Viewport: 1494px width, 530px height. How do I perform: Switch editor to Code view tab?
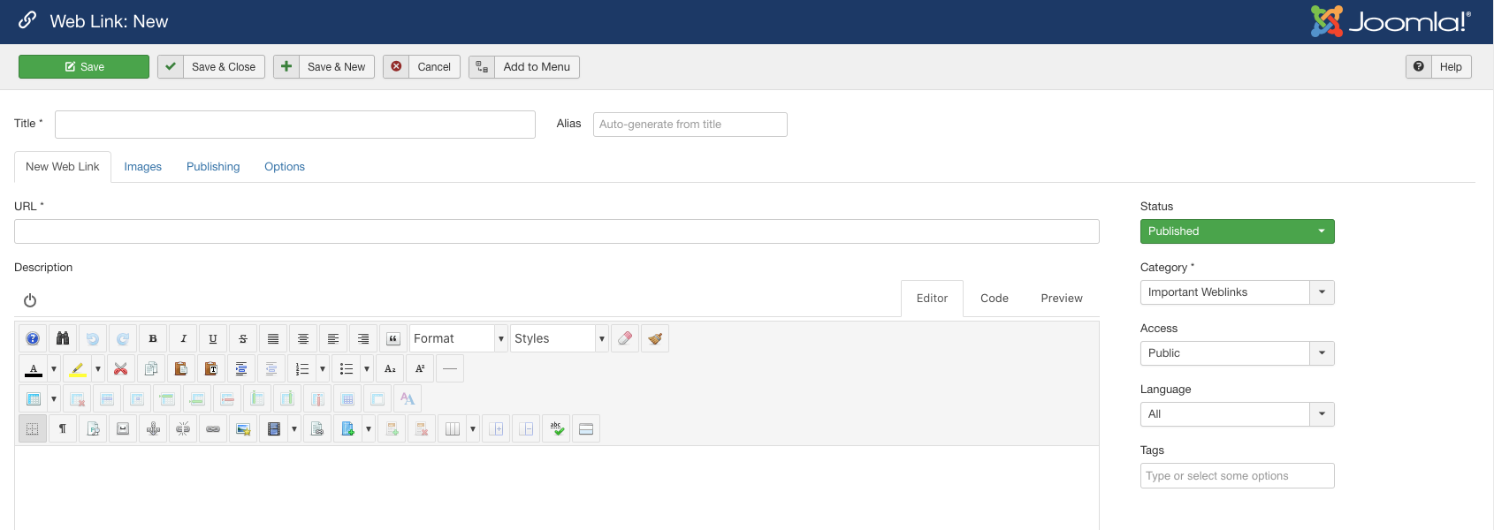point(995,299)
